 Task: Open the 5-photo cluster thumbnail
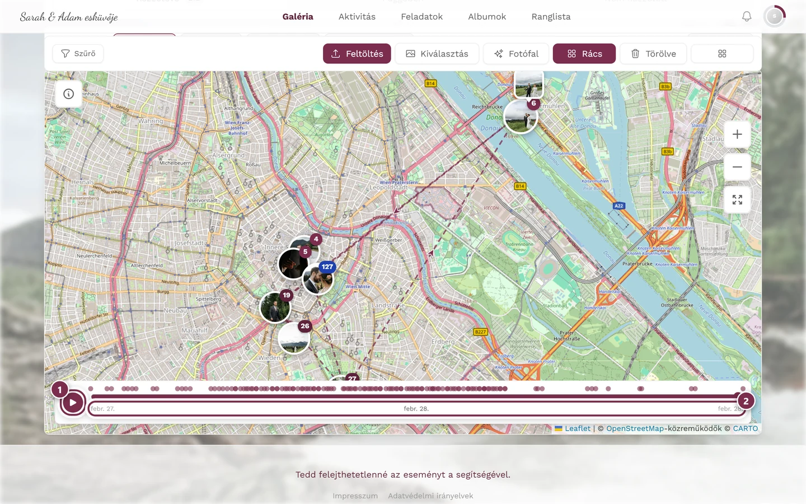tap(293, 263)
